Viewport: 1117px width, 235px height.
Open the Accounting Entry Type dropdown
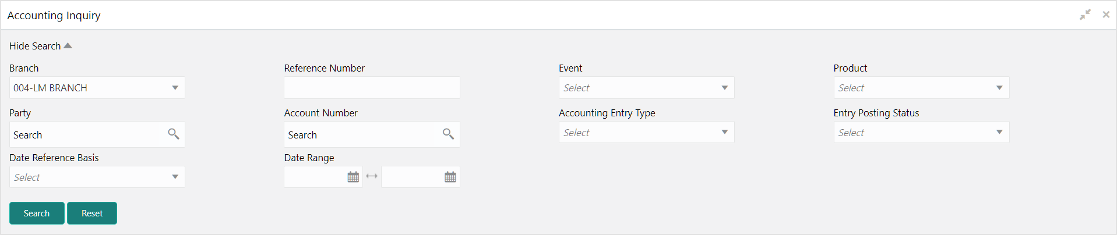(x=647, y=133)
